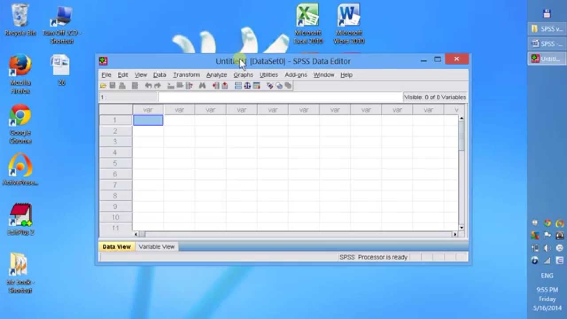Open the Edit menu

coord(123,75)
